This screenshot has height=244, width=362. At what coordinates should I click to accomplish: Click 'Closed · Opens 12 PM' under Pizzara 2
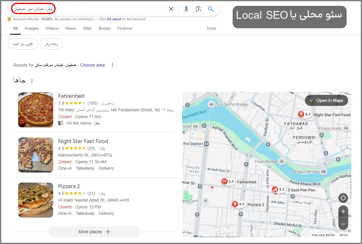[79, 207]
